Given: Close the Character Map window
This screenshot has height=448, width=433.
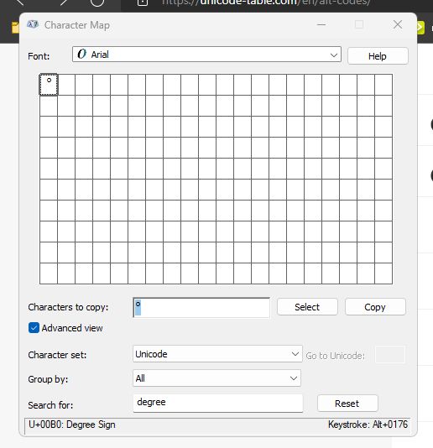Looking at the screenshot, I should pos(398,24).
